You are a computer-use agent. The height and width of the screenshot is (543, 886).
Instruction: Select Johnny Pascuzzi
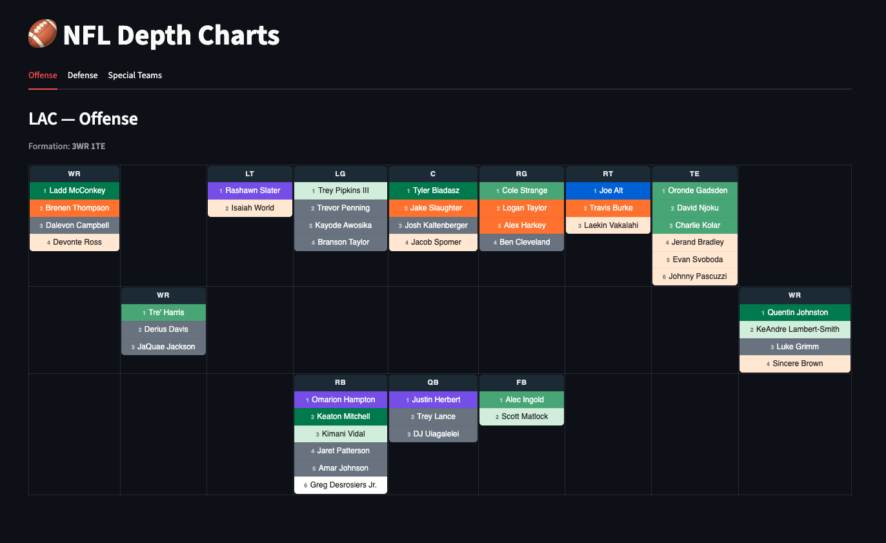[694, 276]
